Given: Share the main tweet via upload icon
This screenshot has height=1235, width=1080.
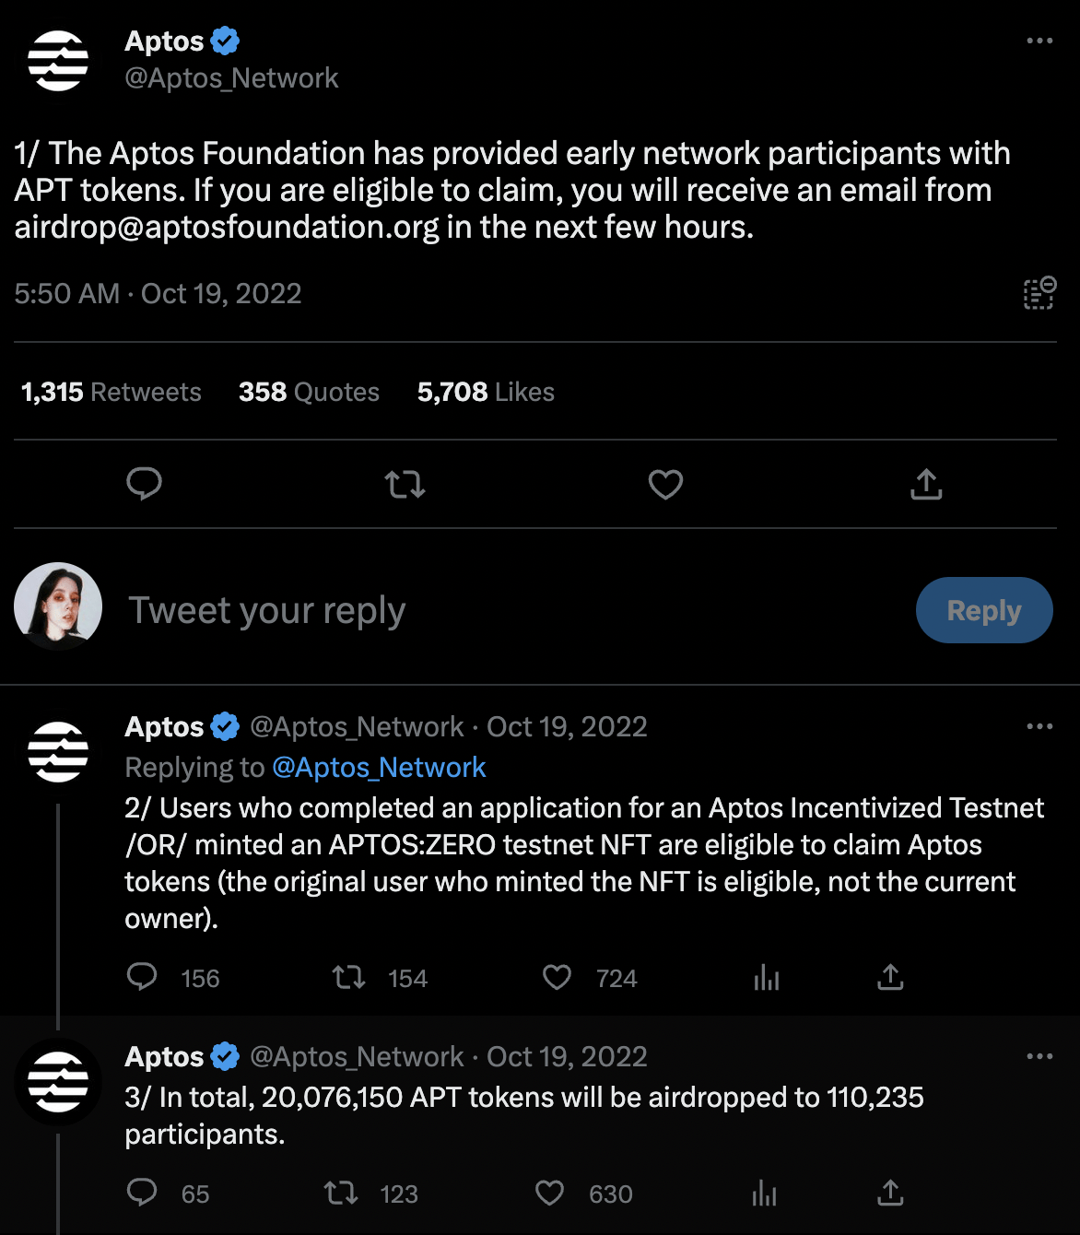Looking at the screenshot, I should pos(926,484).
